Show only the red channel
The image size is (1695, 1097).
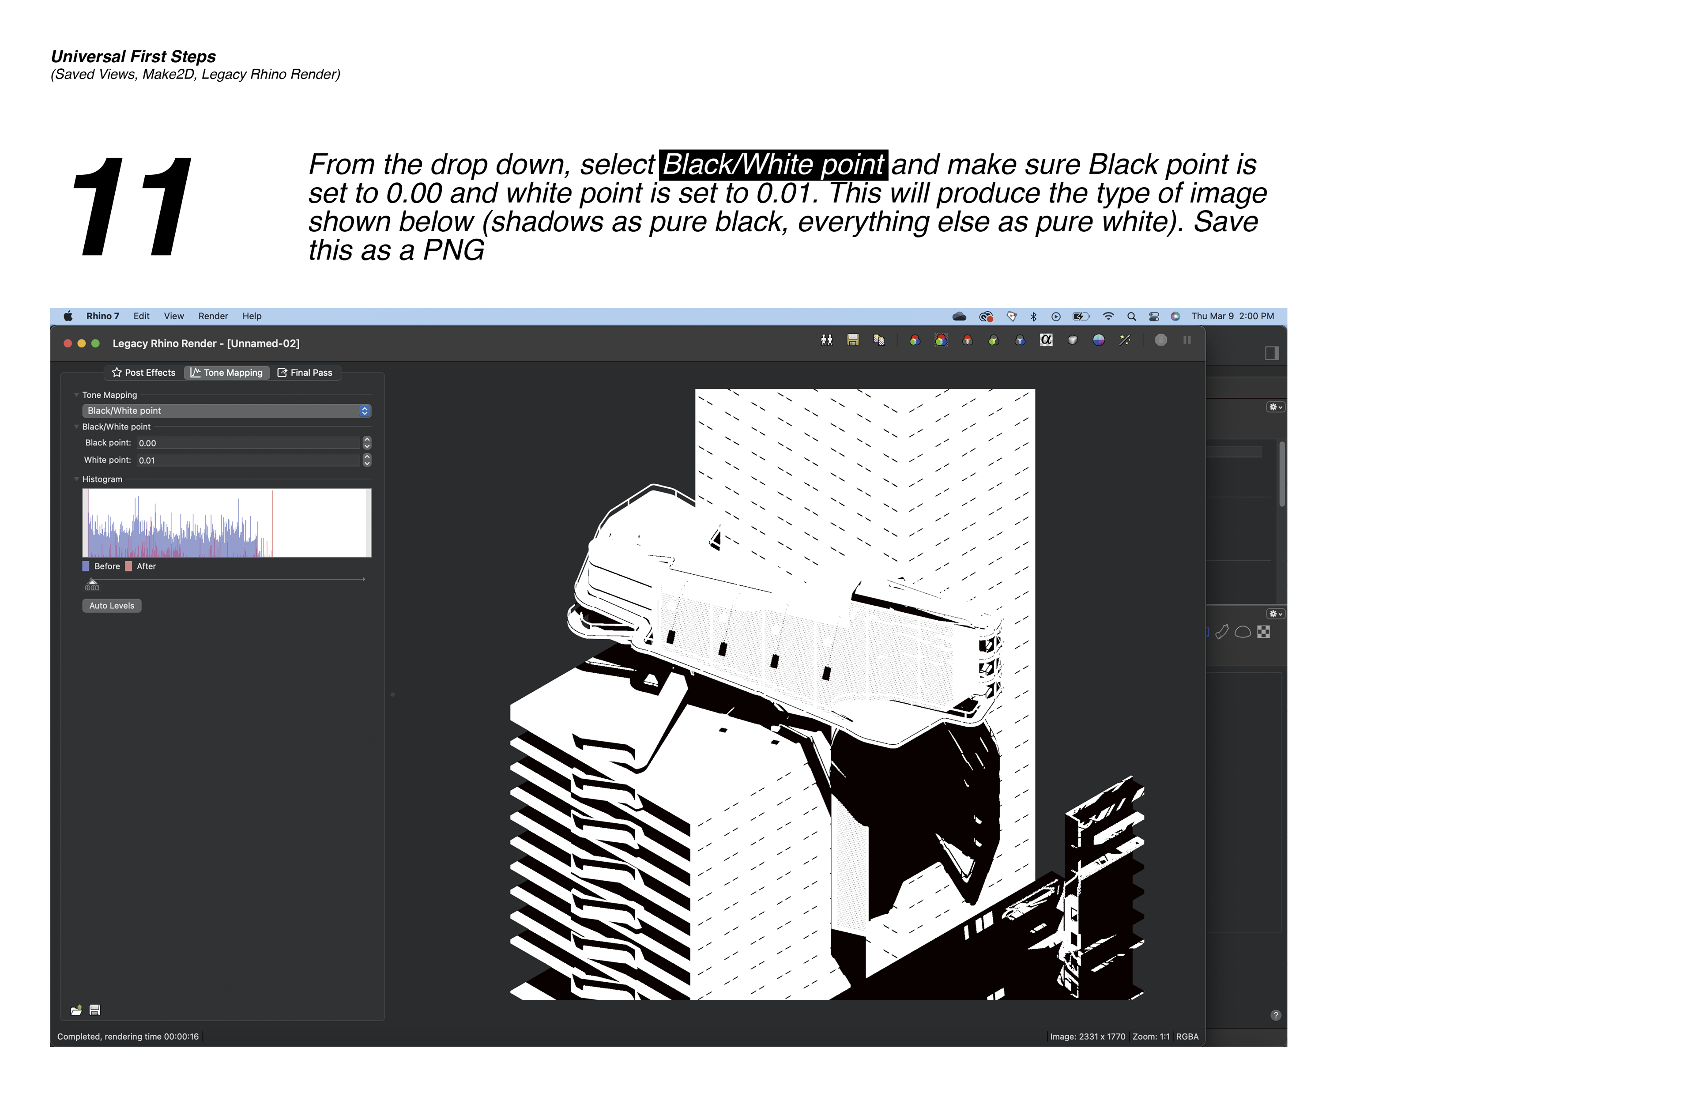coord(967,340)
